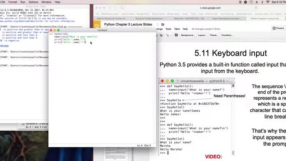This screenshot has height=161, width=286.
Task: Open the Window menu
Action: tap(46, 2)
